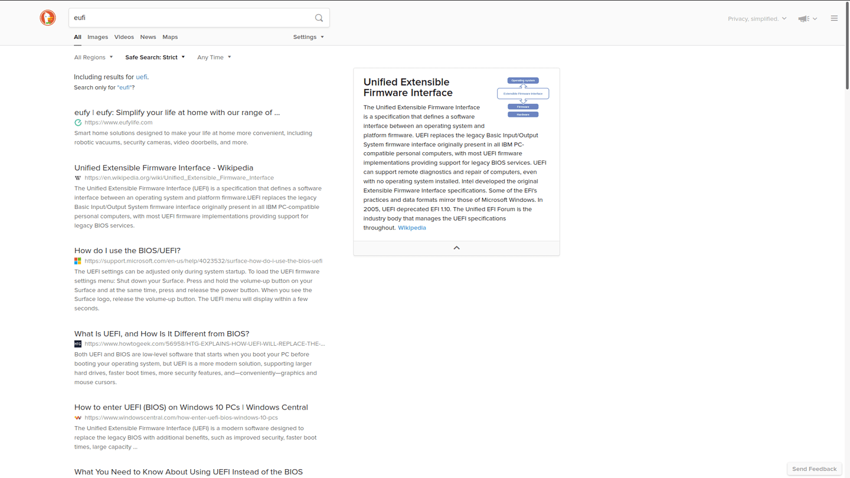The height and width of the screenshot is (478, 850).
Task: Expand the Privacy, simplified dropdown
Action: coord(757,19)
